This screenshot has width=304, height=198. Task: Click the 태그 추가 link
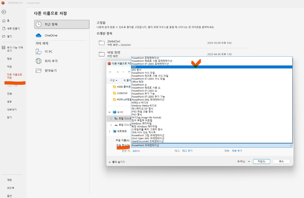tap(187, 151)
